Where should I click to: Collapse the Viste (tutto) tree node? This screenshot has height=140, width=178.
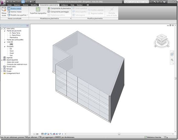2,29
